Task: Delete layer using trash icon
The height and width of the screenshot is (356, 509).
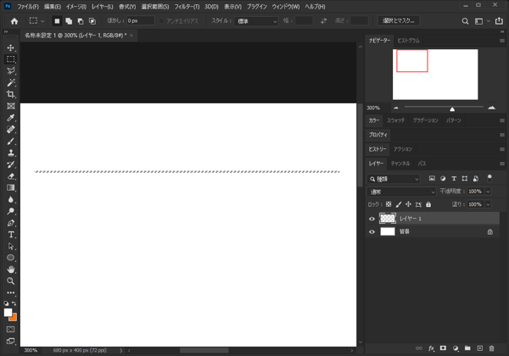Action: (x=492, y=348)
